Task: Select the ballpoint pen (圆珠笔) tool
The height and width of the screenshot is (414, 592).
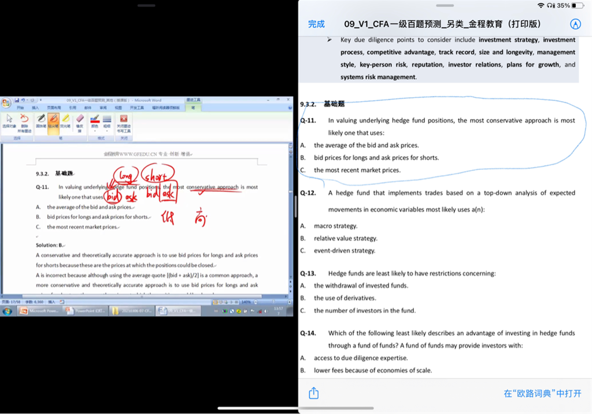Action: click(41, 121)
